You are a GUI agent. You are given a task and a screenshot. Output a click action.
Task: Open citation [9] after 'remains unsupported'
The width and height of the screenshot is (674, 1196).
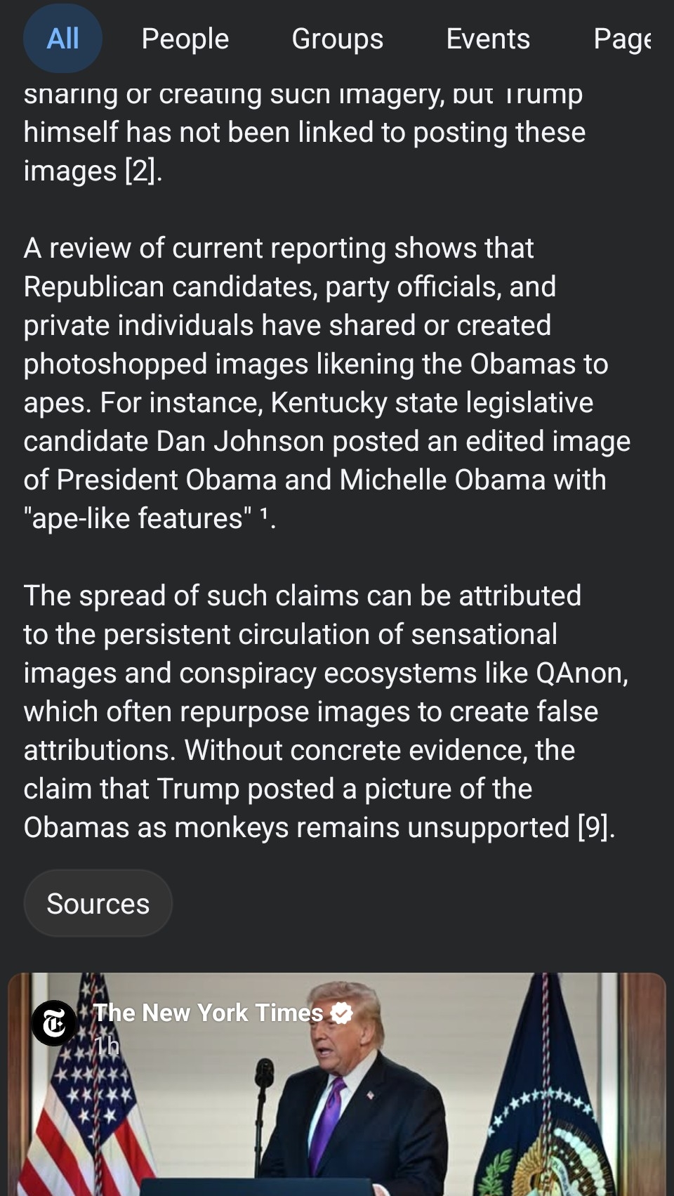(595, 827)
